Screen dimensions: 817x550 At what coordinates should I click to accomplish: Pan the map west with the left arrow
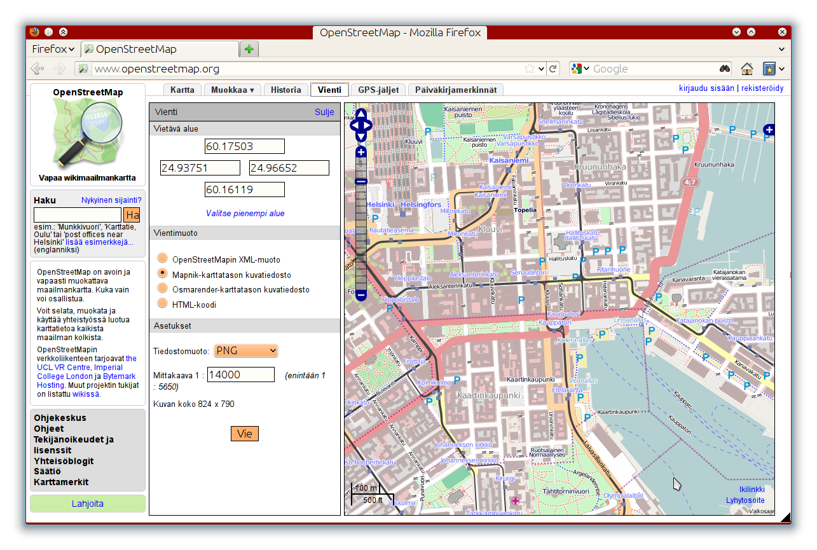(x=355, y=125)
